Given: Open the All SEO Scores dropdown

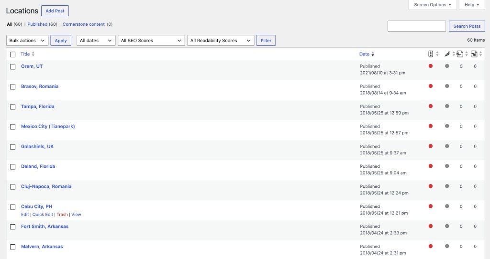Looking at the screenshot, I should pyautogui.click(x=151, y=40).
